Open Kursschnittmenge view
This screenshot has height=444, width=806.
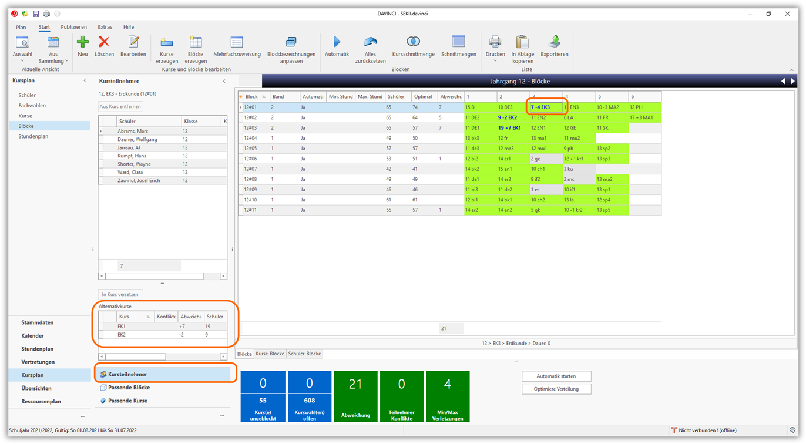[413, 42]
